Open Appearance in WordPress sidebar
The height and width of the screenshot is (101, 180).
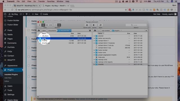(x=12, y=66)
